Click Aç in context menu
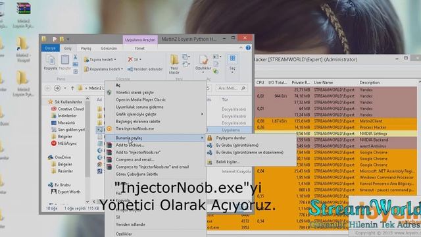The image size is (421, 237). [118, 85]
